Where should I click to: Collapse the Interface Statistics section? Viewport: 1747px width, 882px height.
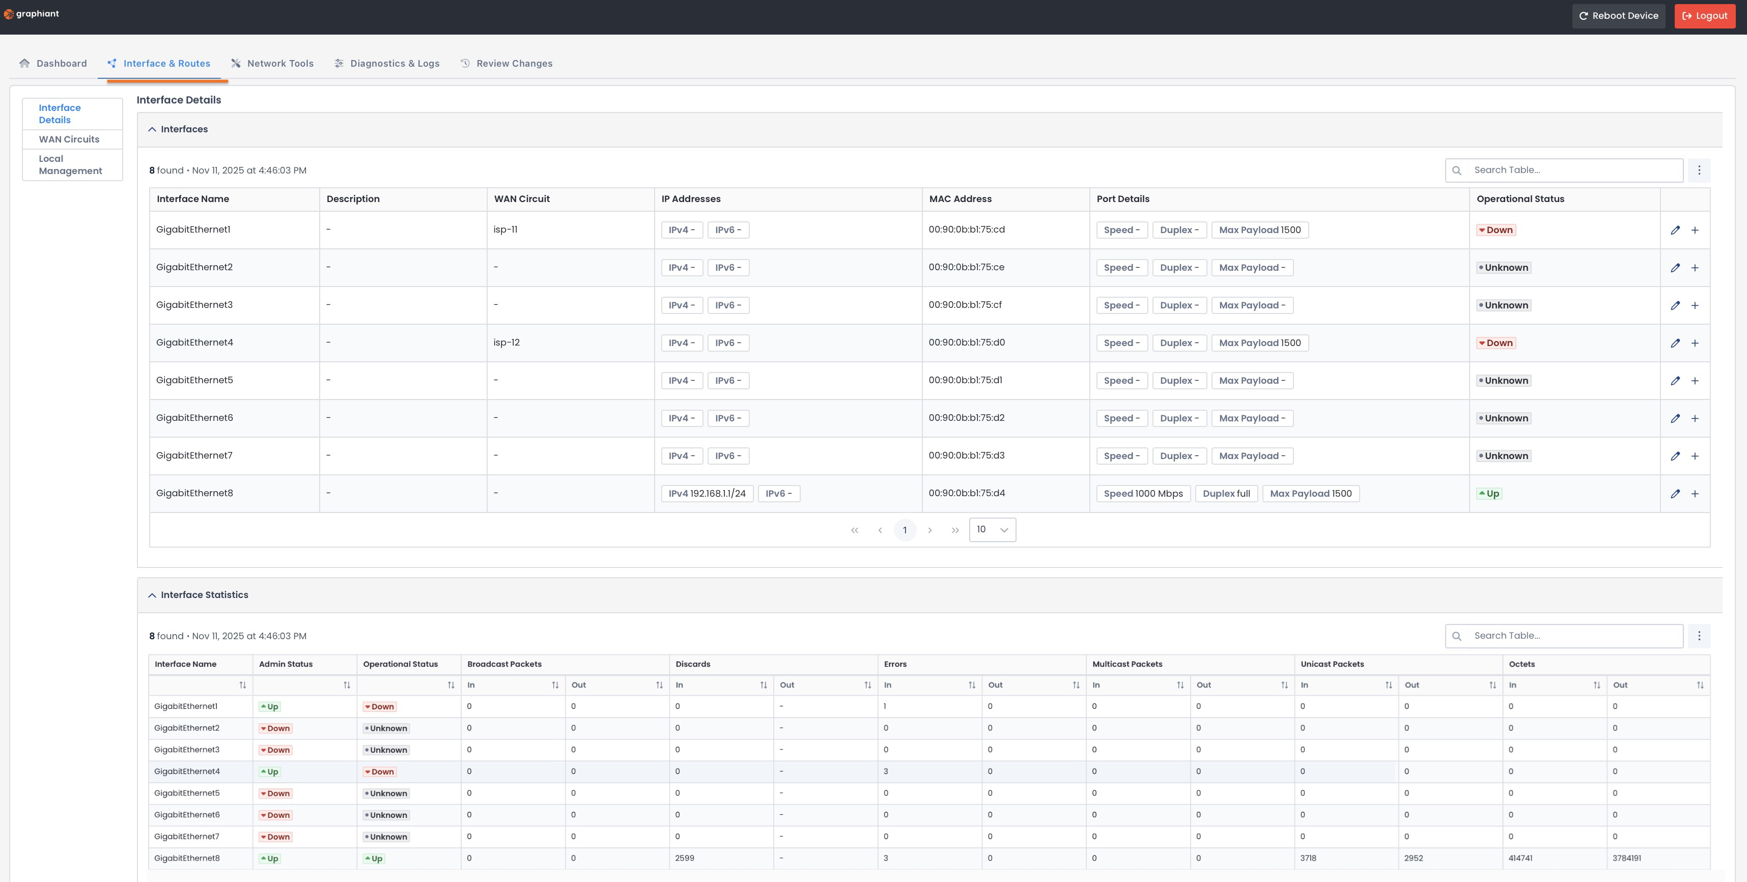click(152, 595)
